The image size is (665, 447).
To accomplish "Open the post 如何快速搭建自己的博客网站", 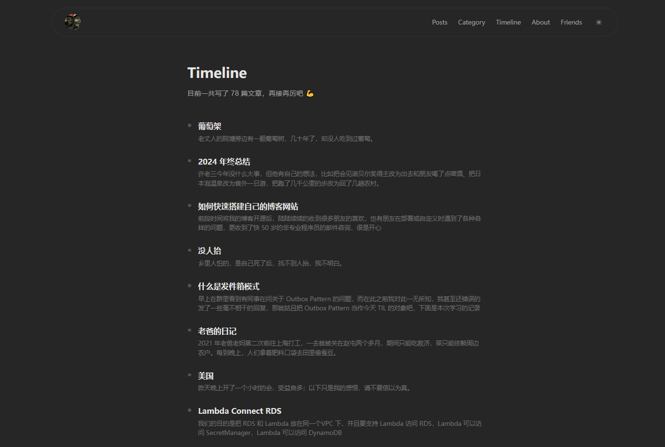I will pos(248,206).
